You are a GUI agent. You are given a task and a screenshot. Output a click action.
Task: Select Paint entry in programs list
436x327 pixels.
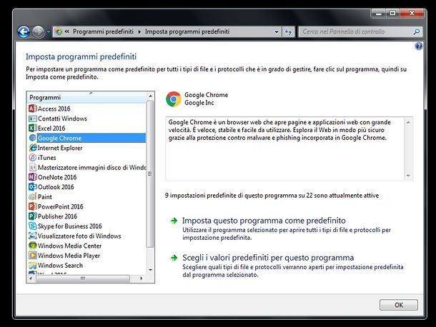coord(45,197)
